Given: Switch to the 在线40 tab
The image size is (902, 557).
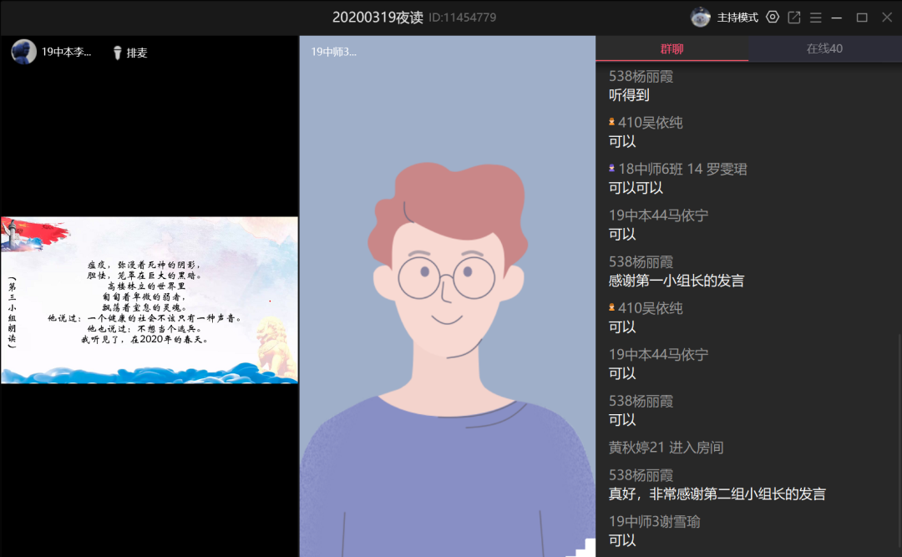Looking at the screenshot, I should point(824,48).
